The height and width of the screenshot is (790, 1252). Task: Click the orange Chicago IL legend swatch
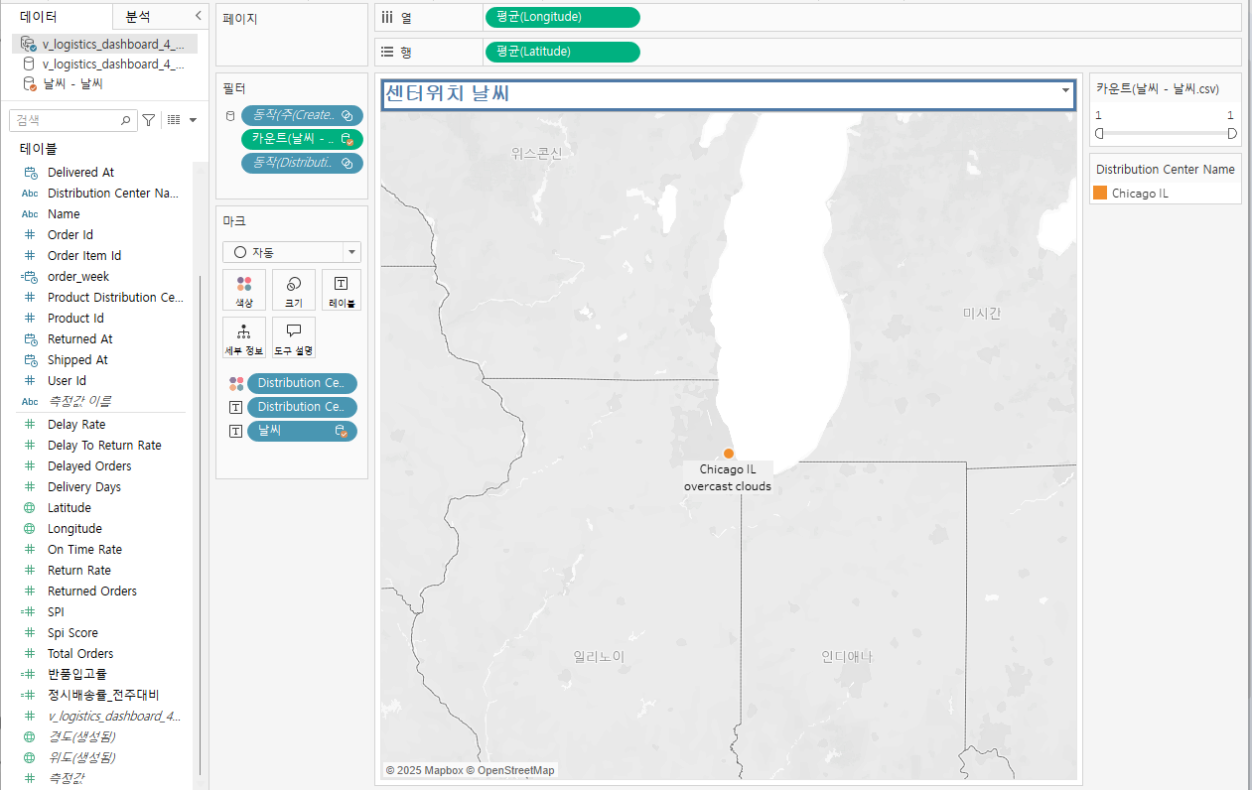point(1100,194)
